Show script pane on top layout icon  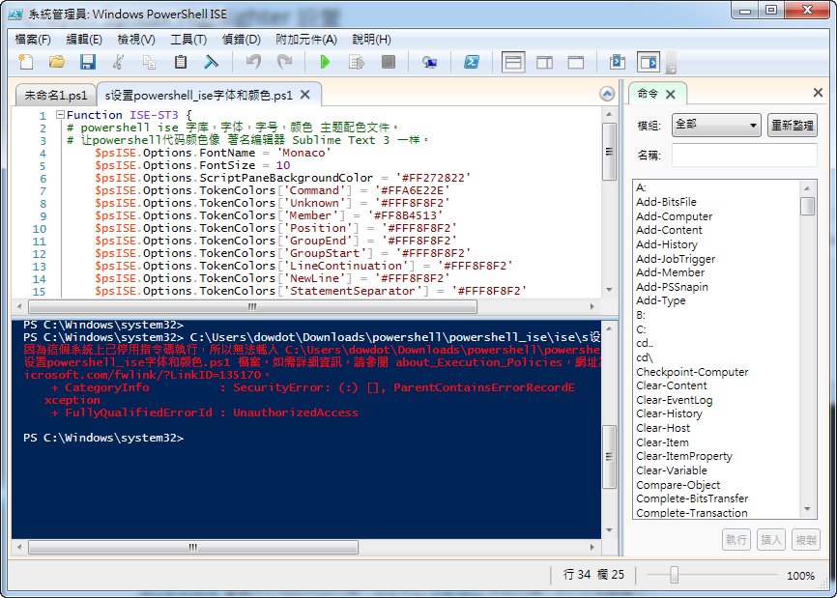513,63
